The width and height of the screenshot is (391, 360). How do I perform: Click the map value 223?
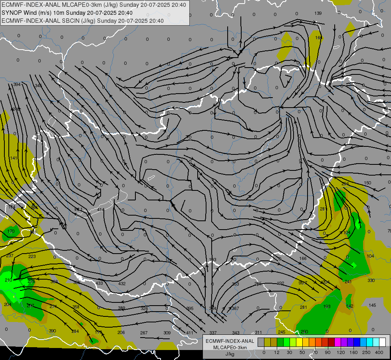click(32, 256)
